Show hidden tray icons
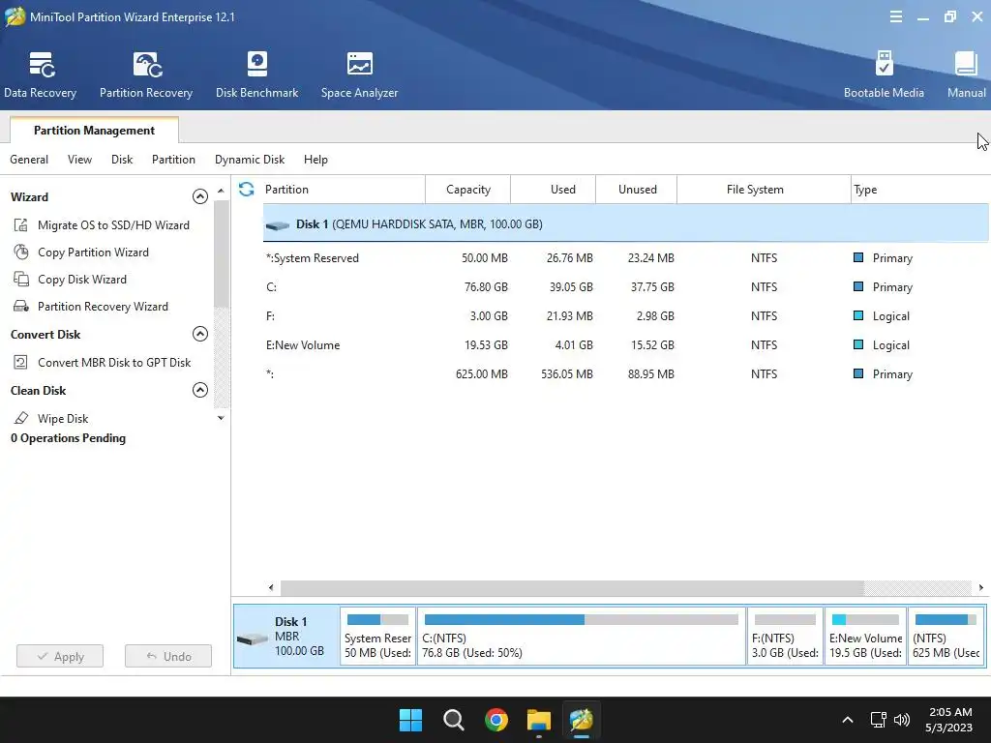The image size is (991, 743). [848, 720]
